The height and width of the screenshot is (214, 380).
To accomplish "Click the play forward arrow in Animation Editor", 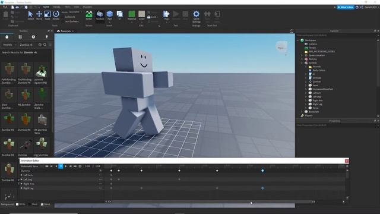I will [x=66, y=166].
